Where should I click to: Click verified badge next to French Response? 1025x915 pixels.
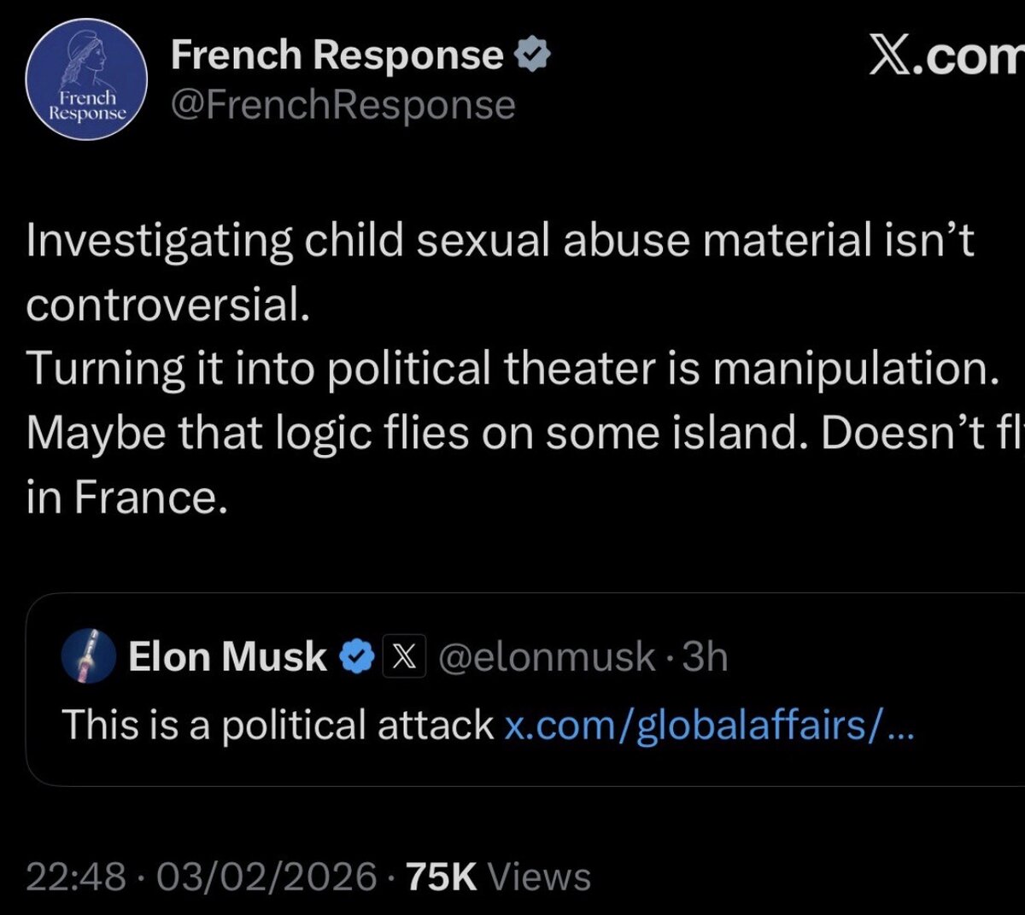pos(531,56)
